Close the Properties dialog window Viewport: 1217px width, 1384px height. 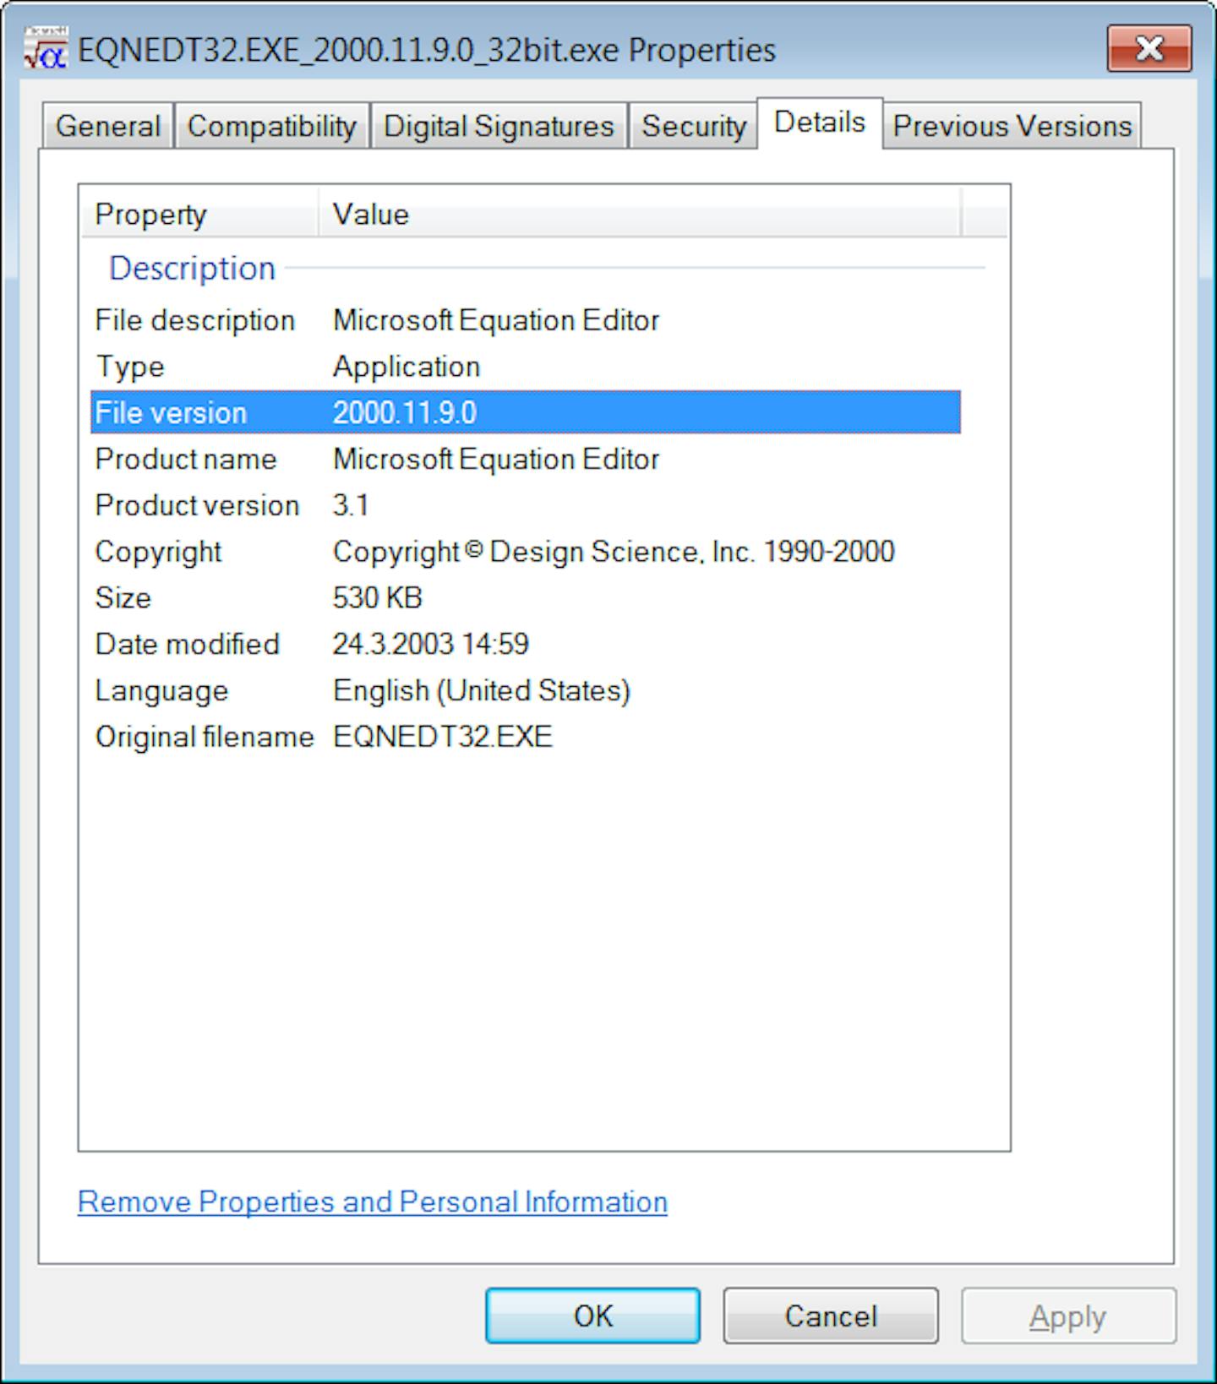point(1149,48)
